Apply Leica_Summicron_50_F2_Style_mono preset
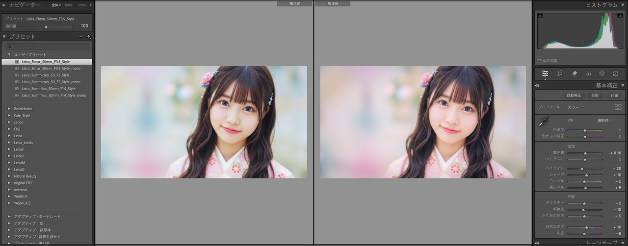Viewport: 628px width, 246px height. point(51,82)
